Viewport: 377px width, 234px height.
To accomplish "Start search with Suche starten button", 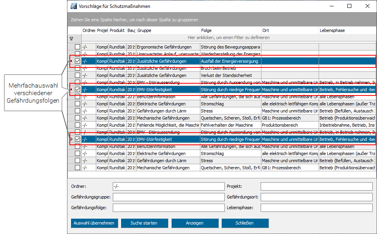I will (144, 223).
